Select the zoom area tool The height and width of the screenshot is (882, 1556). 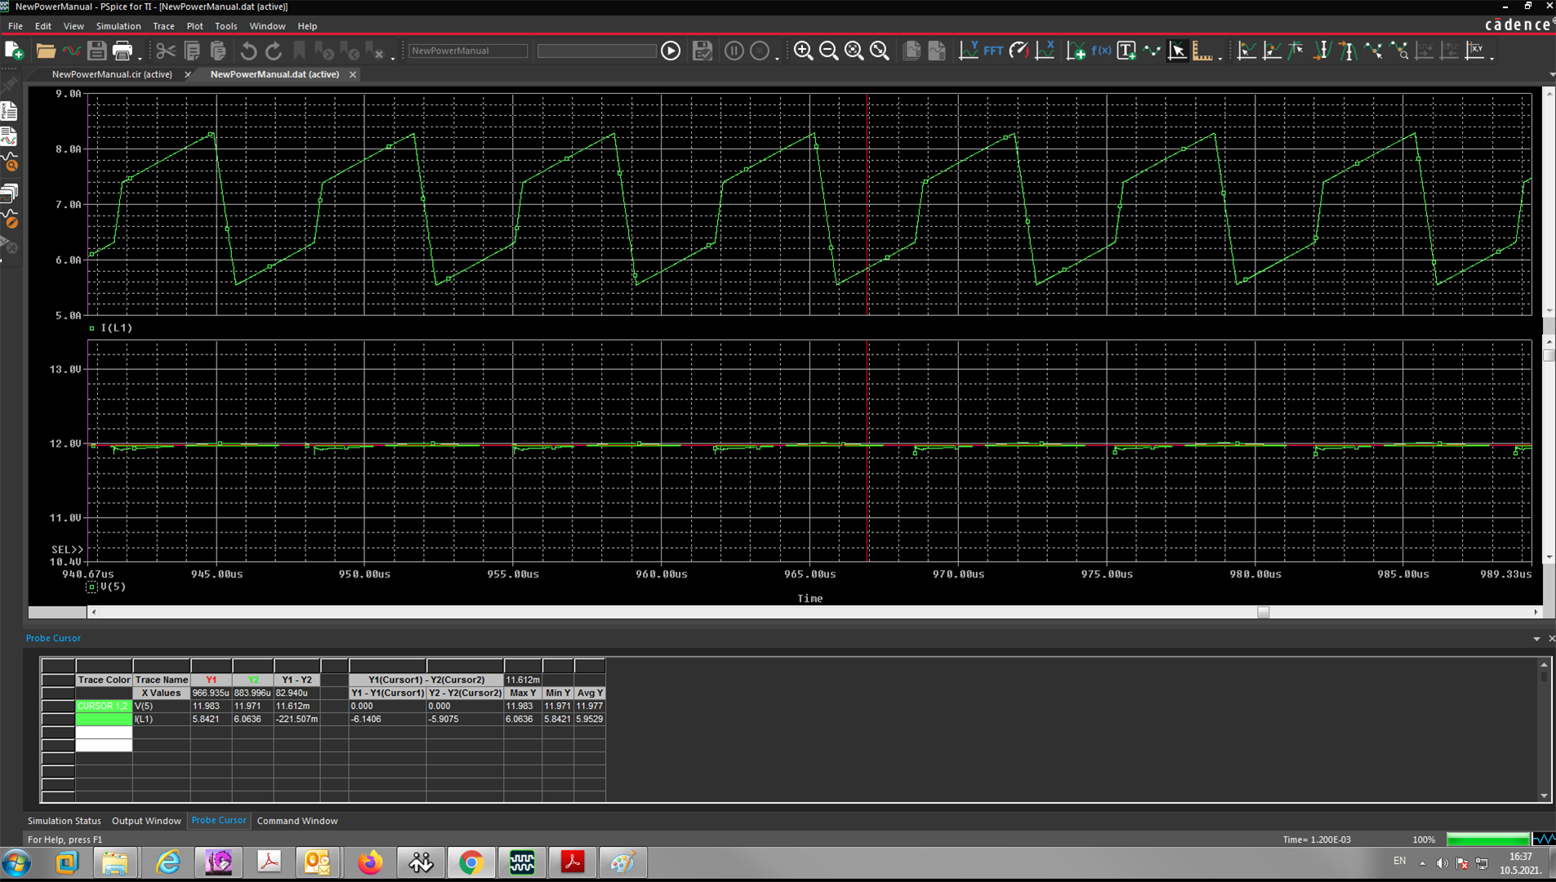pyautogui.click(x=854, y=51)
